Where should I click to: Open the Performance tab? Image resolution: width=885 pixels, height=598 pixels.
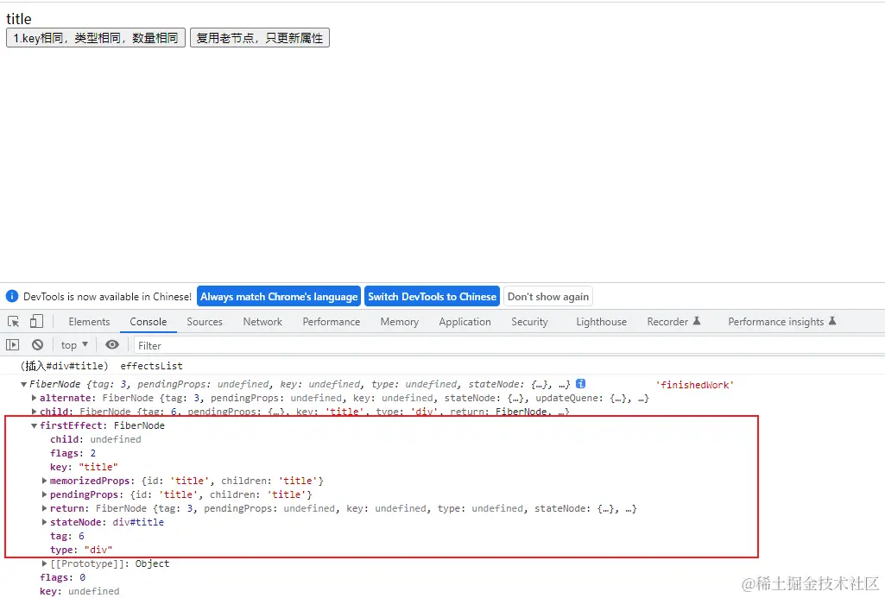[332, 322]
